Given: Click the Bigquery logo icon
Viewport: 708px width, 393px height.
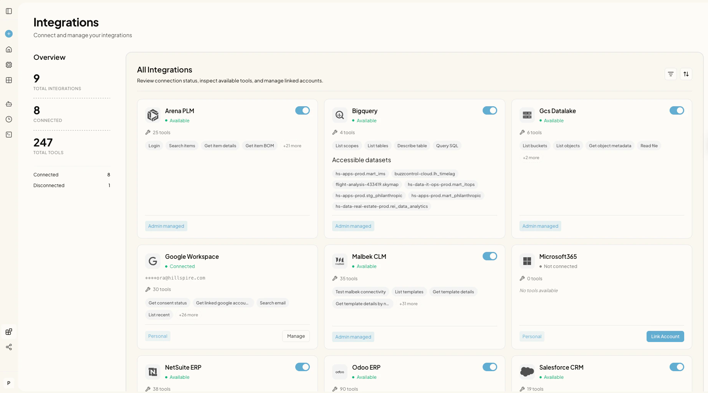Looking at the screenshot, I should [340, 115].
